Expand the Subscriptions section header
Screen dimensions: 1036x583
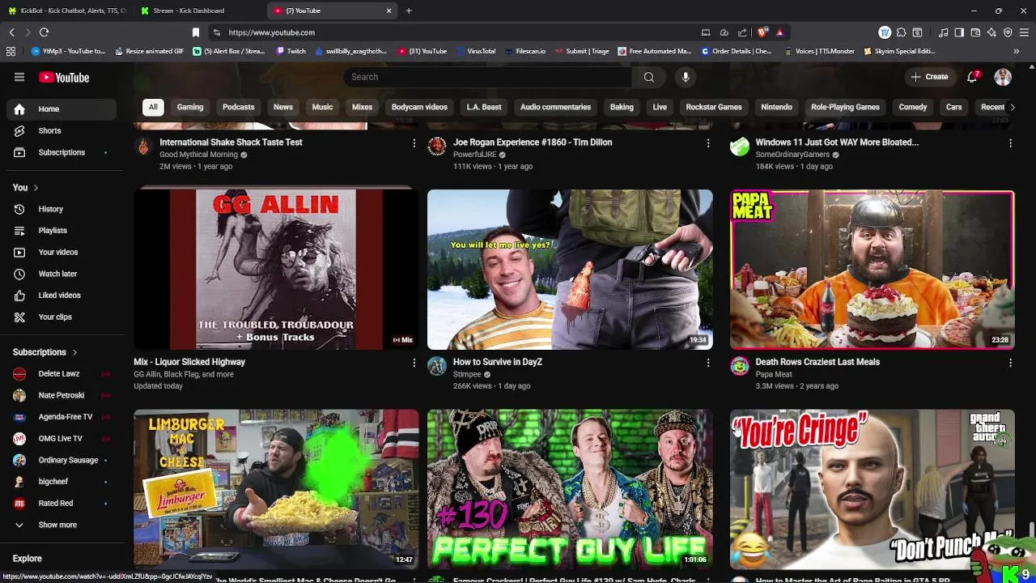coord(45,352)
